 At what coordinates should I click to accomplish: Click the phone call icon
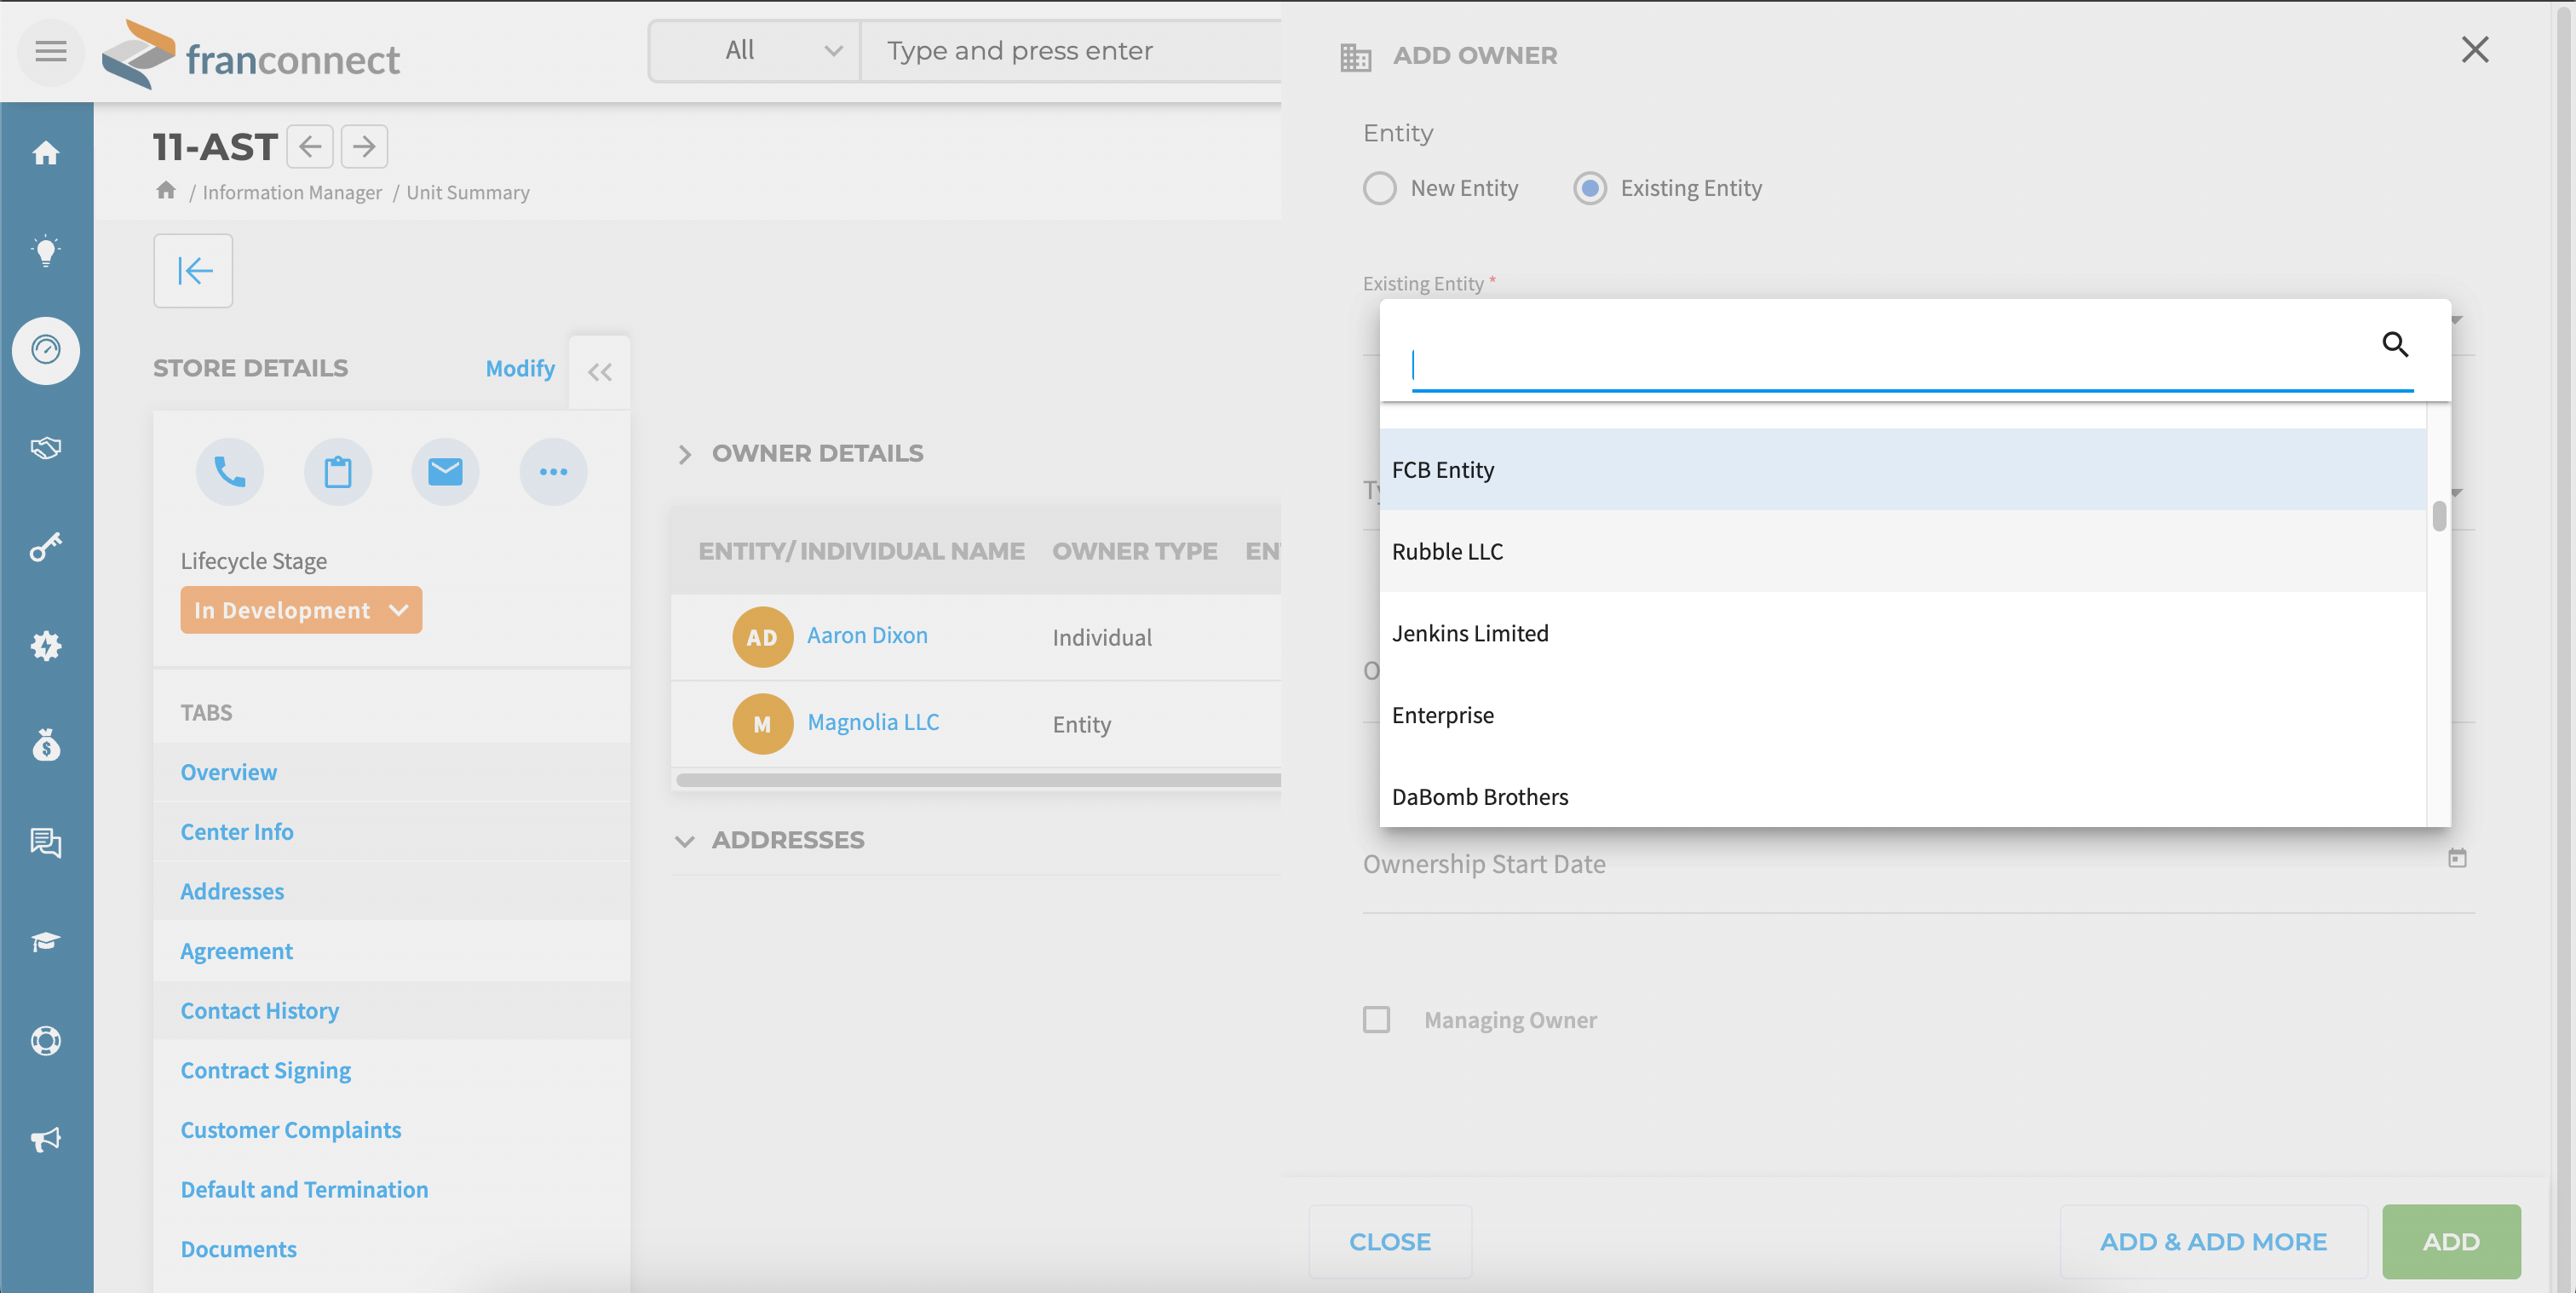pyautogui.click(x=230, y=472)
